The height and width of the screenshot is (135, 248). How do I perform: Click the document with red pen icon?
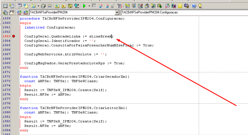(140, 6)
